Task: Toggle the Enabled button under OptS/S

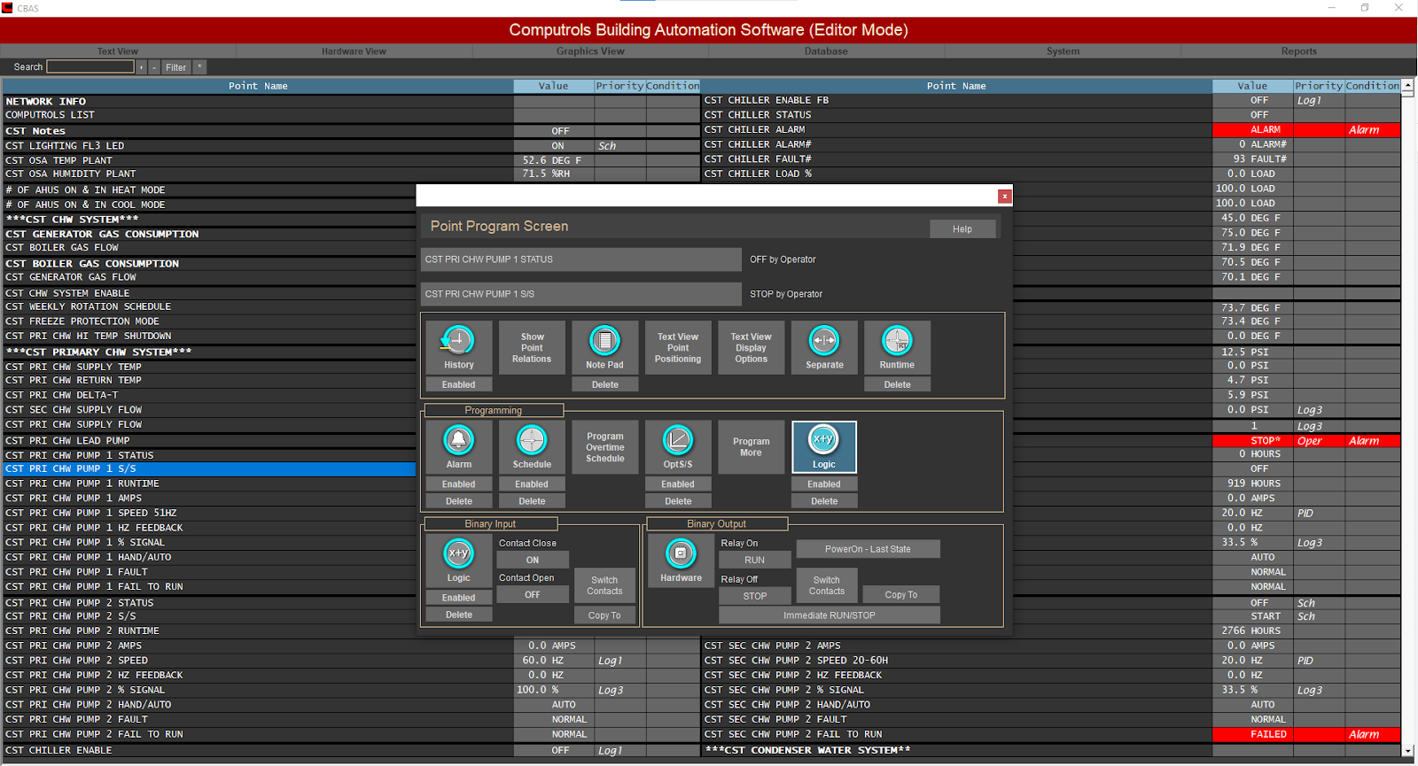Action: pos(678,484)
